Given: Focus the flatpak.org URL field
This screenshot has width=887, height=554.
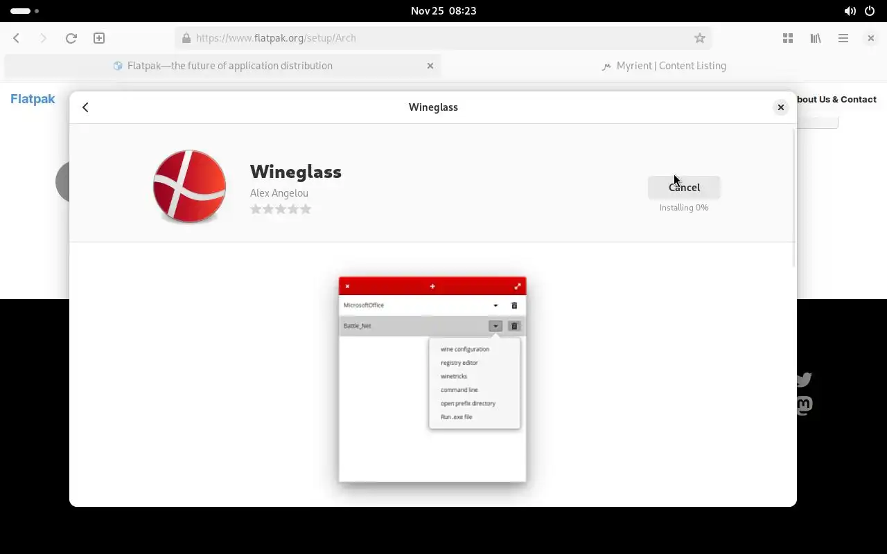Looking at the screenshot, I should coord(443,38).
